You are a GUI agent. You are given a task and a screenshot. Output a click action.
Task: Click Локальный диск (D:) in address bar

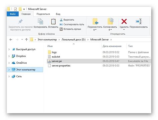point(74,40)
